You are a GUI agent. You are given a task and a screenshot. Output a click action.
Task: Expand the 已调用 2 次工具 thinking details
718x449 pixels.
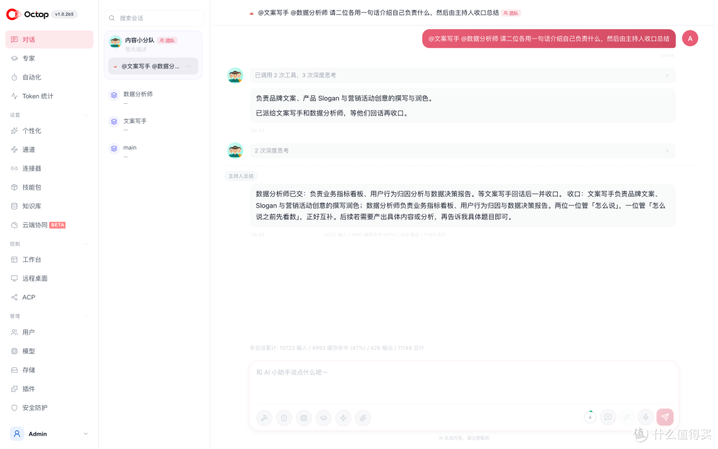[463, 75]
